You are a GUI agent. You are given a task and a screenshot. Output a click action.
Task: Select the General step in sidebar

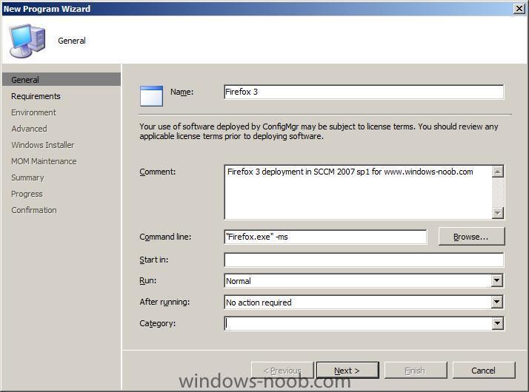(61, 79)
